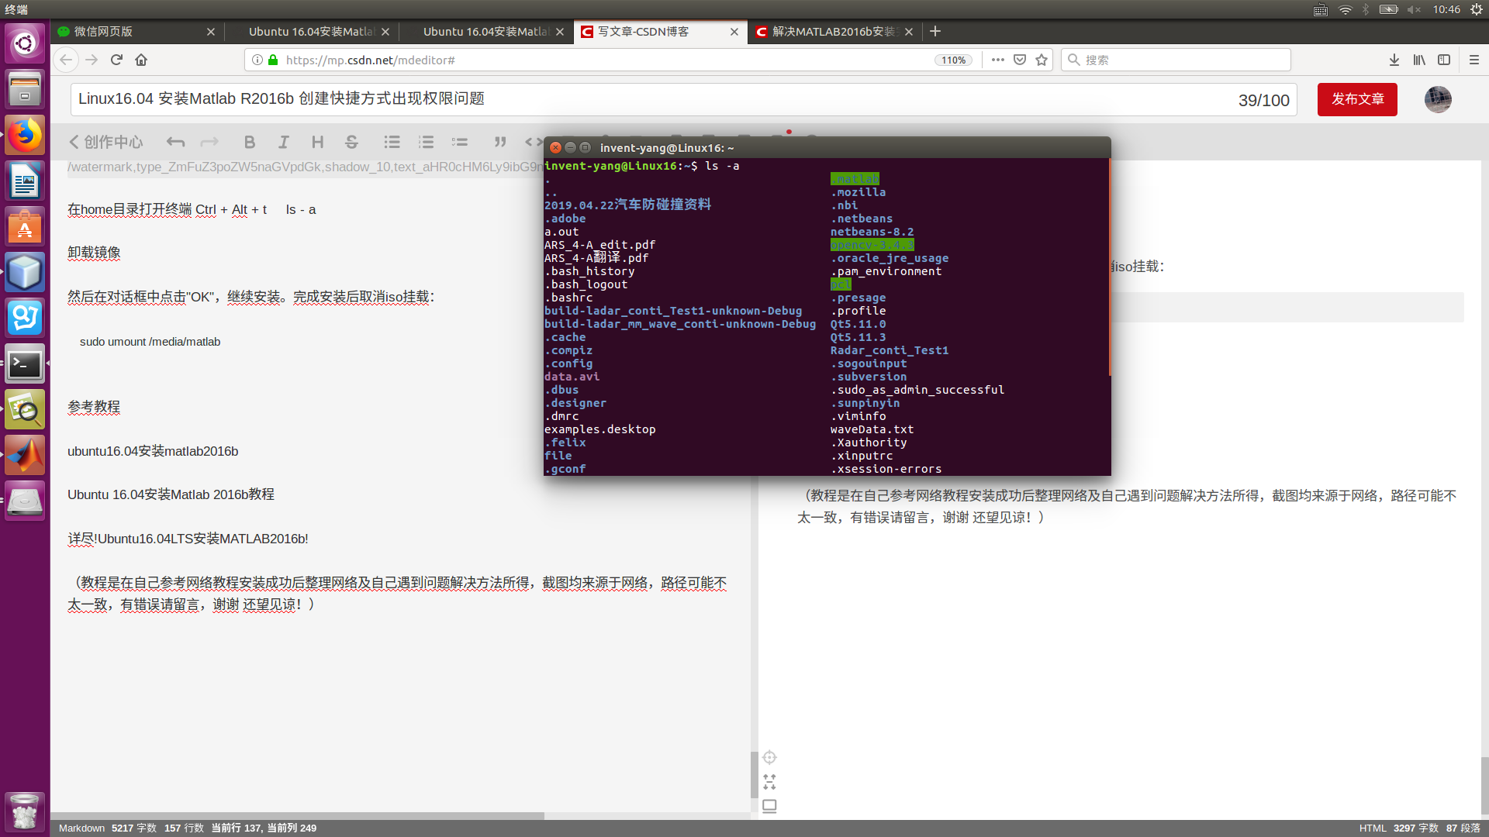
Task: Click 'ubuntu16.04安装matlab2016b' line in editor
Action: click(x=153, y=451)
